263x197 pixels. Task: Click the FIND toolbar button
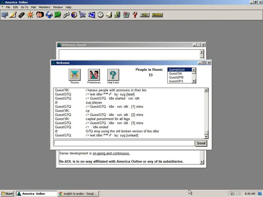coord(145,15)
